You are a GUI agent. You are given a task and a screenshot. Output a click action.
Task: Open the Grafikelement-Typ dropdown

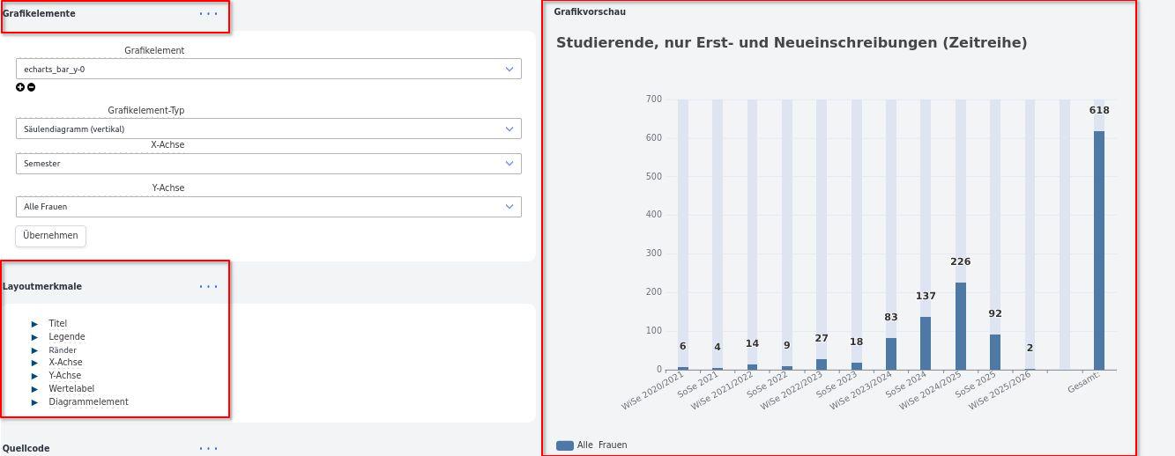point(268,129)
